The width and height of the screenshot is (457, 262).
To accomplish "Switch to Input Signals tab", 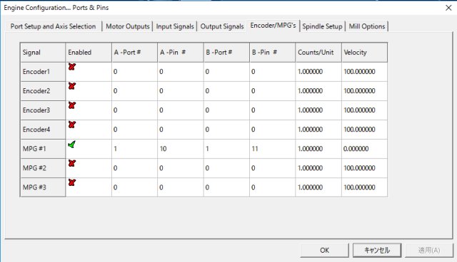I will click(175, 26).
